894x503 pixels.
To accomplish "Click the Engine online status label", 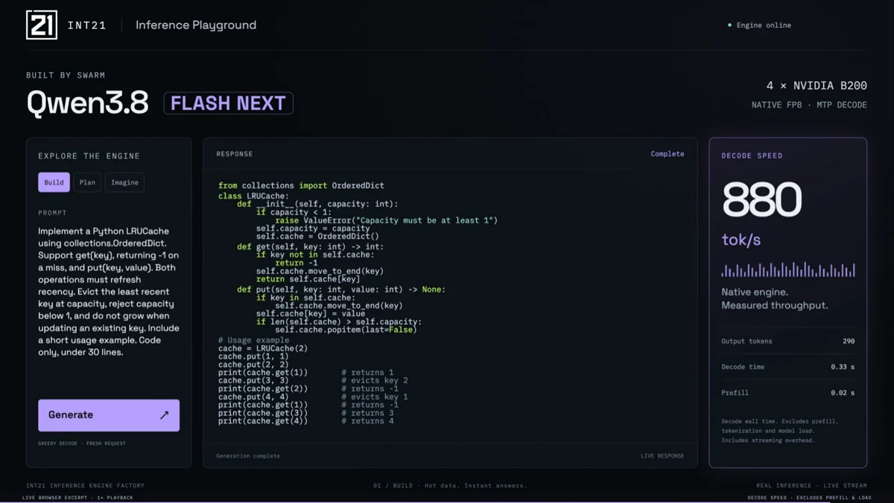I will (x=764, y=25).
